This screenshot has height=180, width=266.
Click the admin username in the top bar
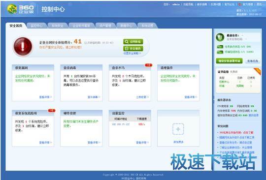click(176, 4)
